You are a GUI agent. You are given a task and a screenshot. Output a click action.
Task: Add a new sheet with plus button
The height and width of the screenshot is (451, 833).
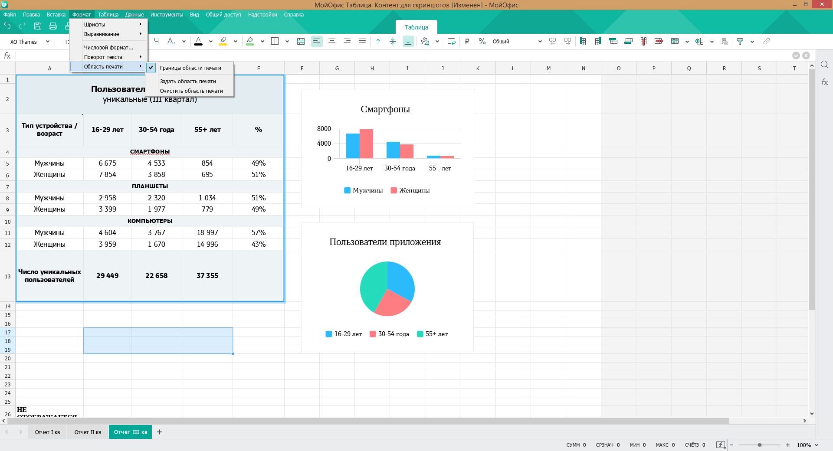pos(160,432)
